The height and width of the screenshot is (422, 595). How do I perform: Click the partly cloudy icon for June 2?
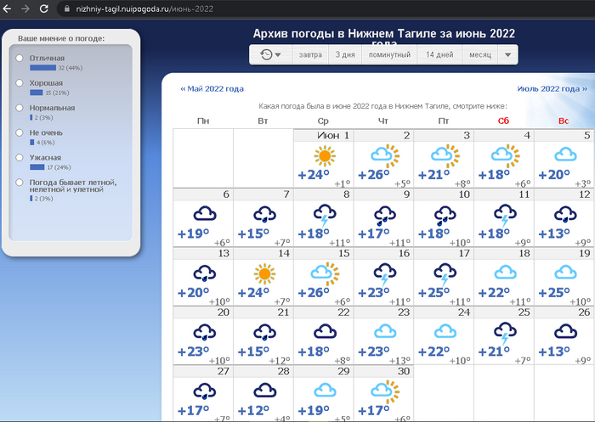(384, 157)
